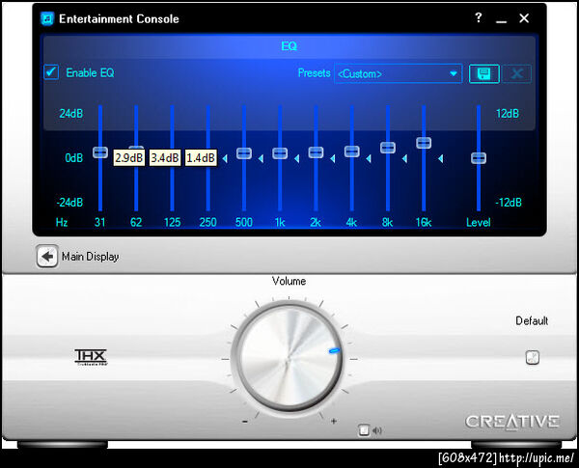The image size is (579, 468).
Task: Click the 62 frequency label
Action: coord(136,222)
